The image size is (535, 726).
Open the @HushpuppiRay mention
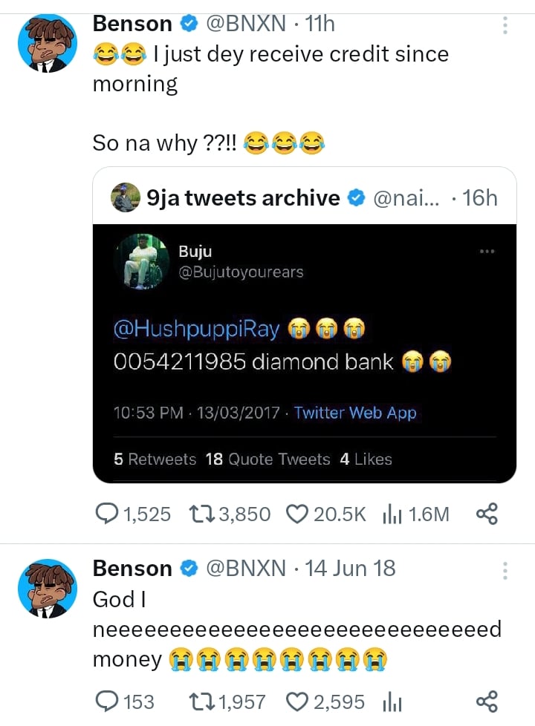tap(197, 330)
